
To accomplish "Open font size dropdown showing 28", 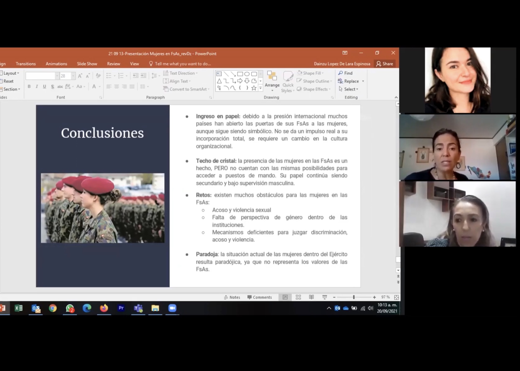I will point(73,76).
